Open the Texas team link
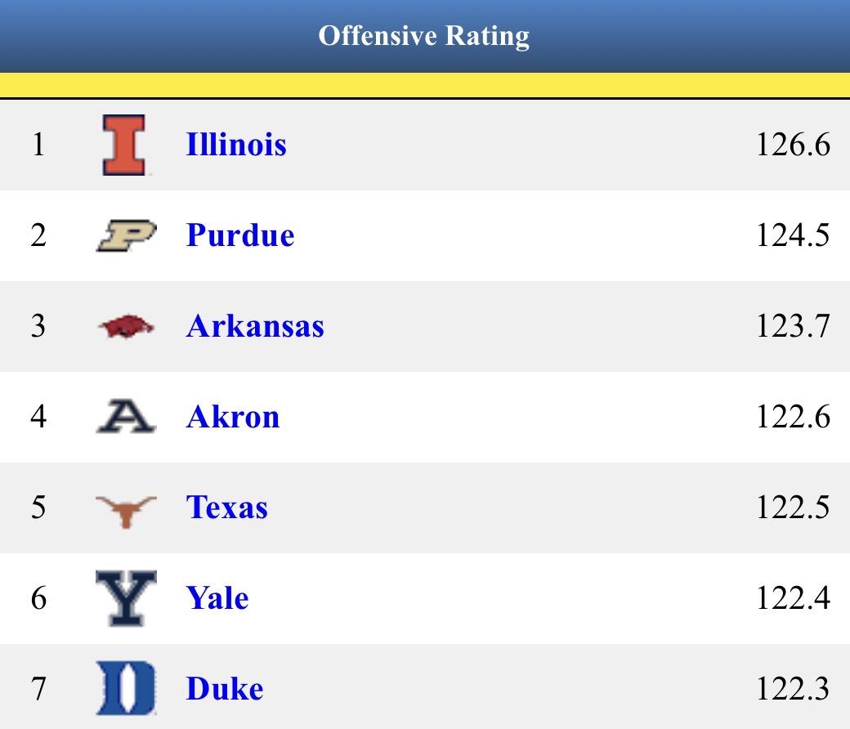Viewport: 850px width, 729px height. 227,508
